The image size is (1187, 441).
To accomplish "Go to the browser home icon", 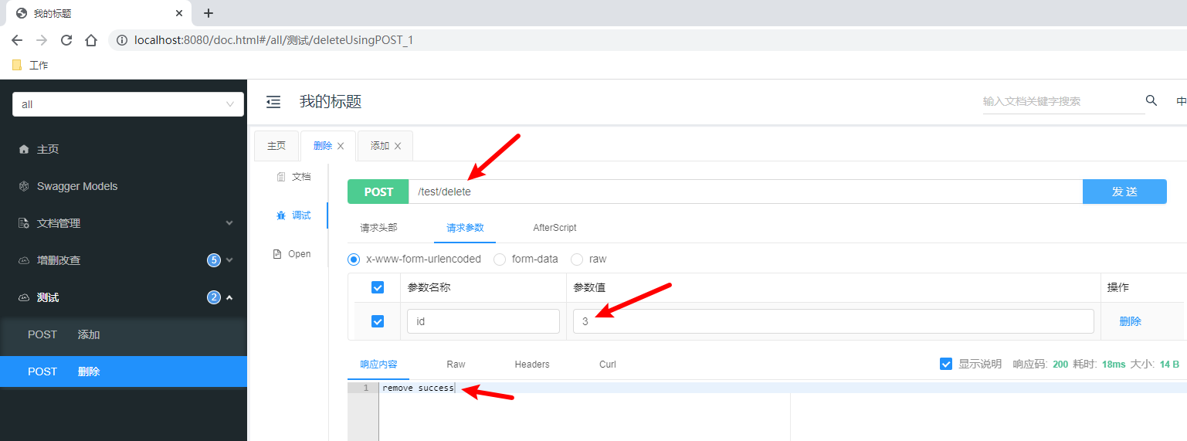I will tap(91, 40).
